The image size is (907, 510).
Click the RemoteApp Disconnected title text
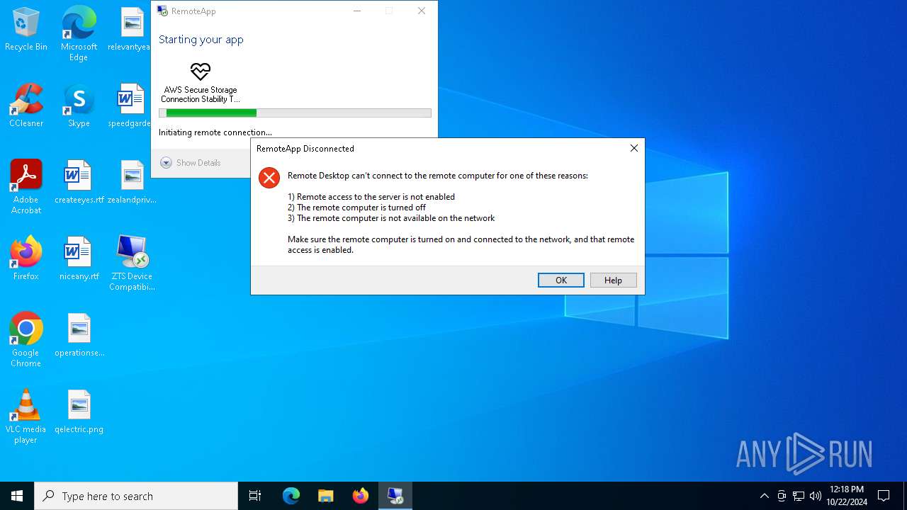305,149
